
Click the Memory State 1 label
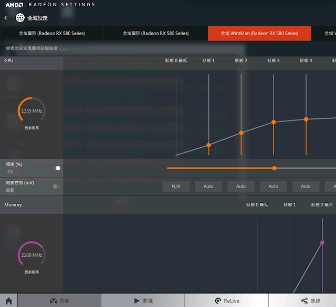coord(290,205)
